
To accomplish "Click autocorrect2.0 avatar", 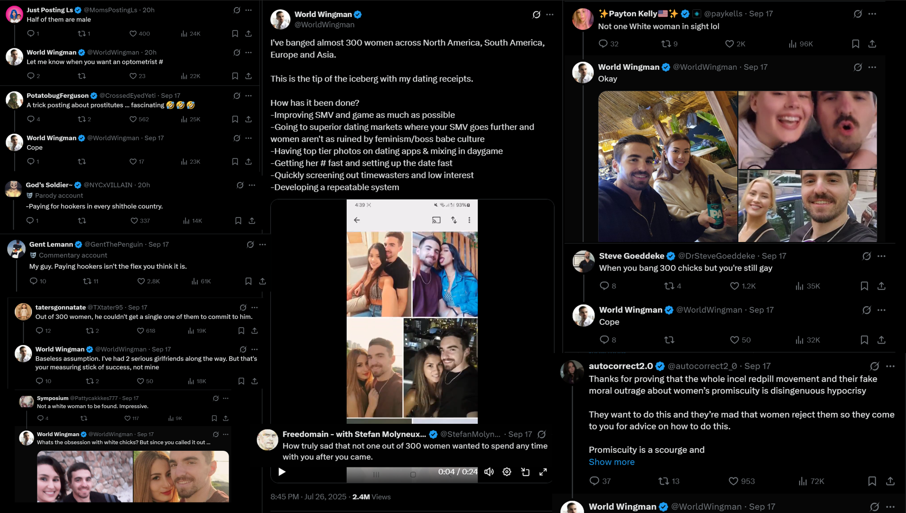I will point(572,372).
